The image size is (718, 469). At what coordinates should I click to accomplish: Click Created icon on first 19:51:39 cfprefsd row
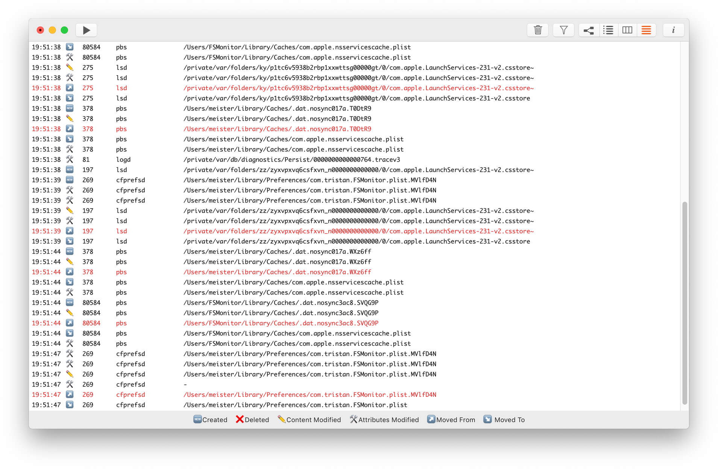click(x=70, y=180)
